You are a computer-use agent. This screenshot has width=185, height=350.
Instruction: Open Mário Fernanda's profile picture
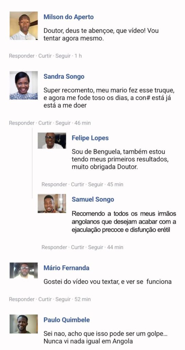point(24,270)
